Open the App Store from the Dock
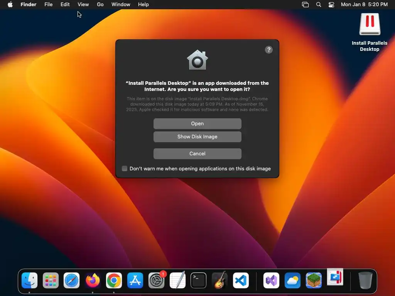The image size is (395, 296). click(x=135, y=281)
